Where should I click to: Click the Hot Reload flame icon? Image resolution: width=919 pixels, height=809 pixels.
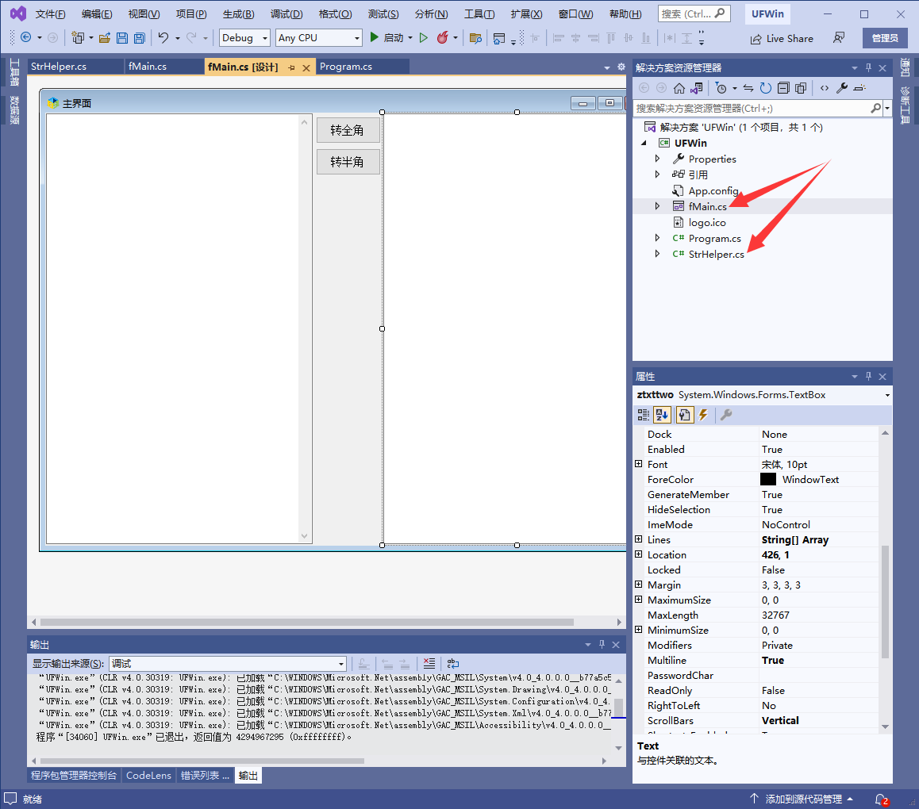coord(443,37)
